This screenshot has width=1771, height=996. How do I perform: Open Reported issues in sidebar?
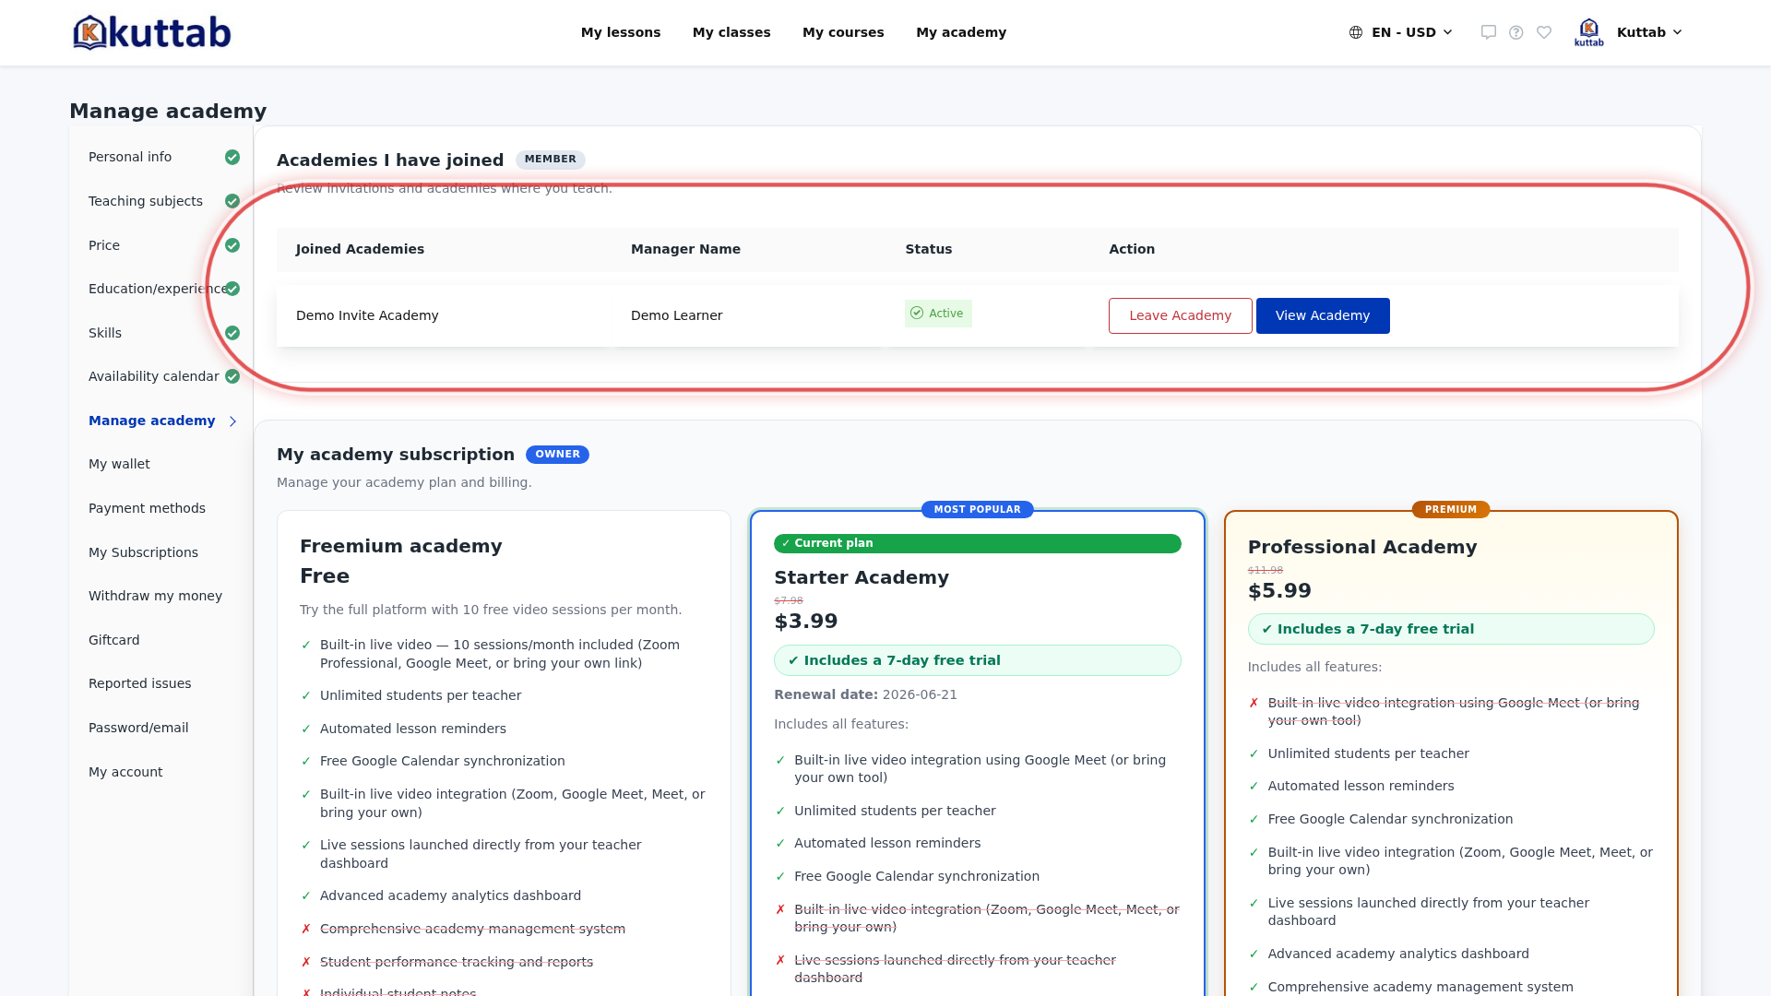(x=140, y=683)
